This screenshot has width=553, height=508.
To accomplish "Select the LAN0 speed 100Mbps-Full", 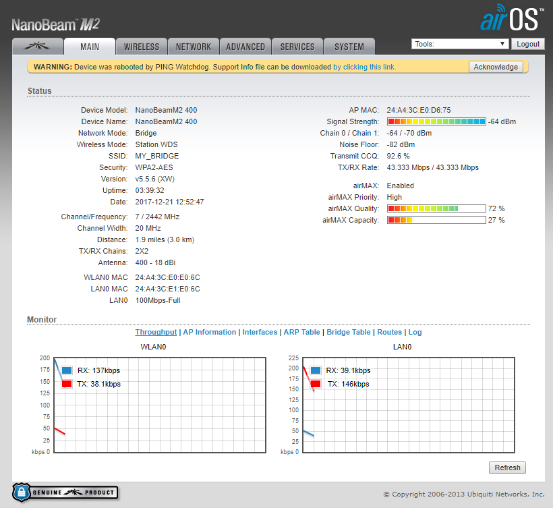I will 158,300.
